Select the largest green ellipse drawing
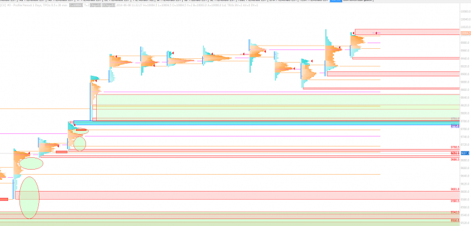This screenshot has height=226, width=471. 29,198
